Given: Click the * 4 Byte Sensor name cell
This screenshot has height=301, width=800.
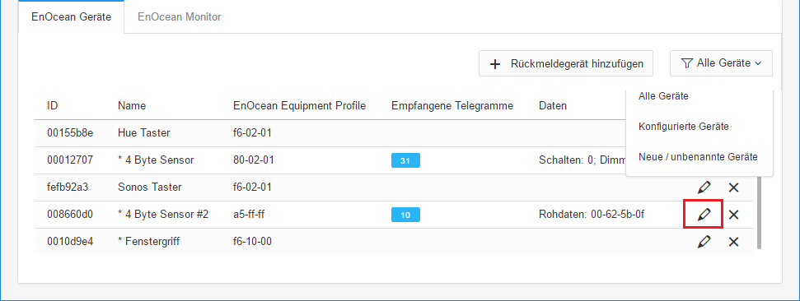Looking at the screenshot, I should coord(156,160).
